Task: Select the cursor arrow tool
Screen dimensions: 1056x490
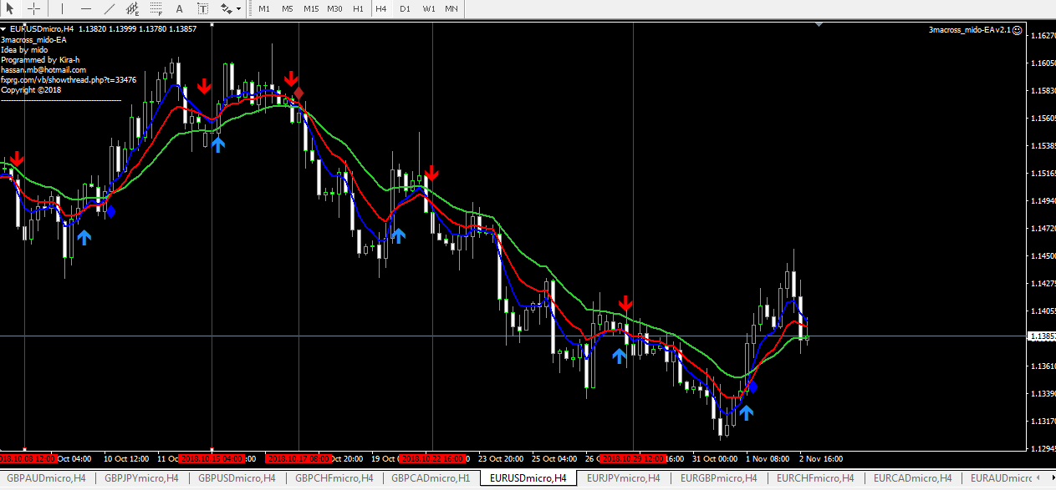Action: pos(11,8)
